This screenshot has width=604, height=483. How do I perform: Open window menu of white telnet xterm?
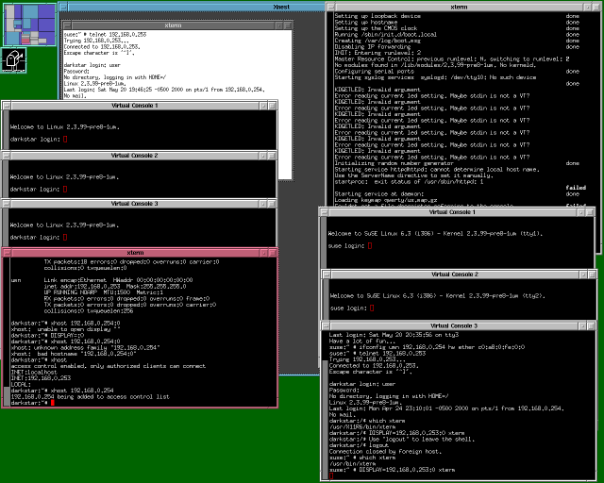tap(66, 25)
